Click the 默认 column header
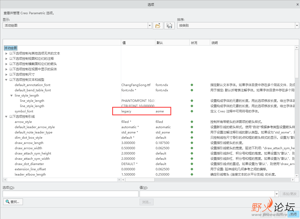 point(172,43)
